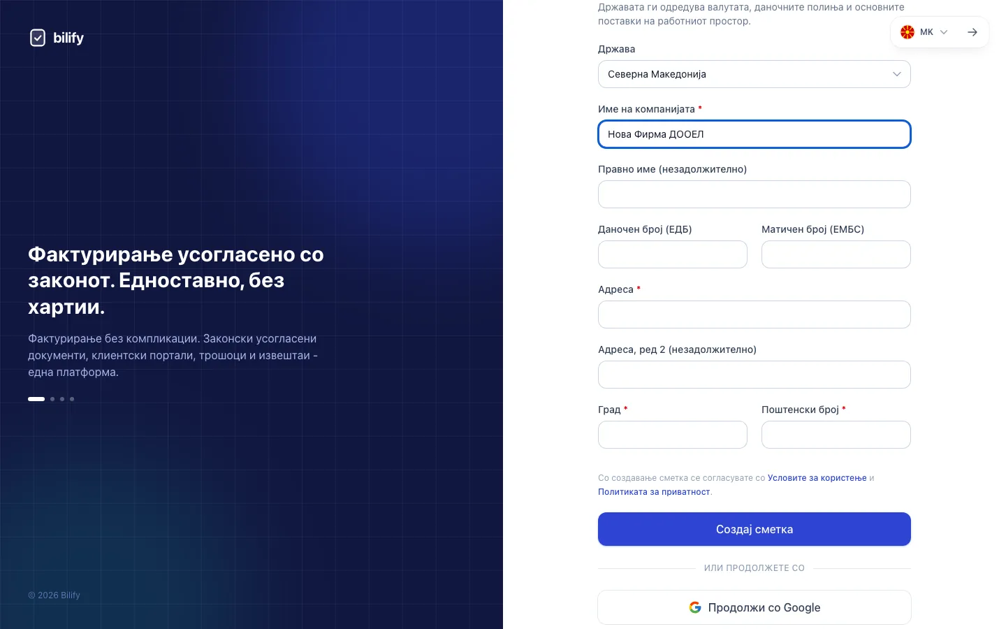The image size is (1006, 629).
Task: Click the Матичен број (ЕМБС) field
Action: tap(836, 254)
